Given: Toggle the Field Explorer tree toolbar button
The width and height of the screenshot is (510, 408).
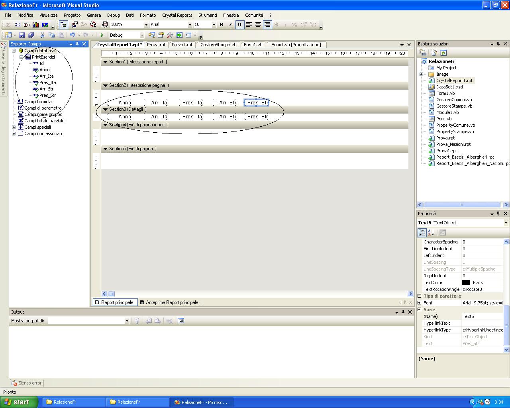Looking at the screenshot, I should [63, 25].
